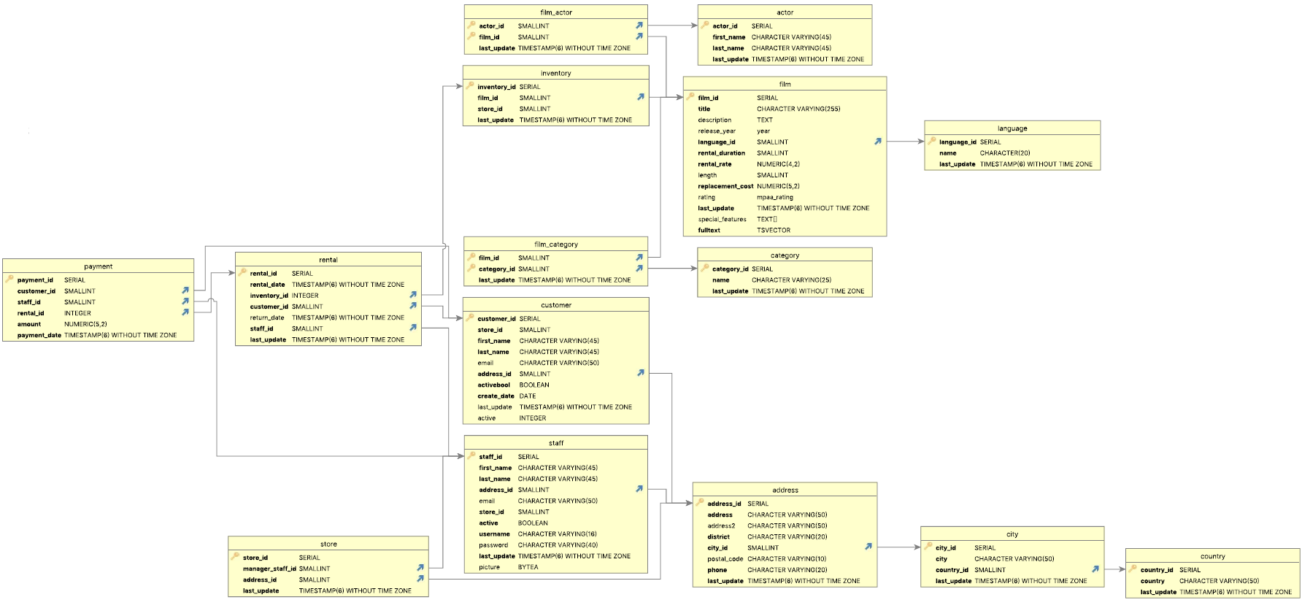Click the key icon beside staff_id in staff table

[x=471, y=455]
